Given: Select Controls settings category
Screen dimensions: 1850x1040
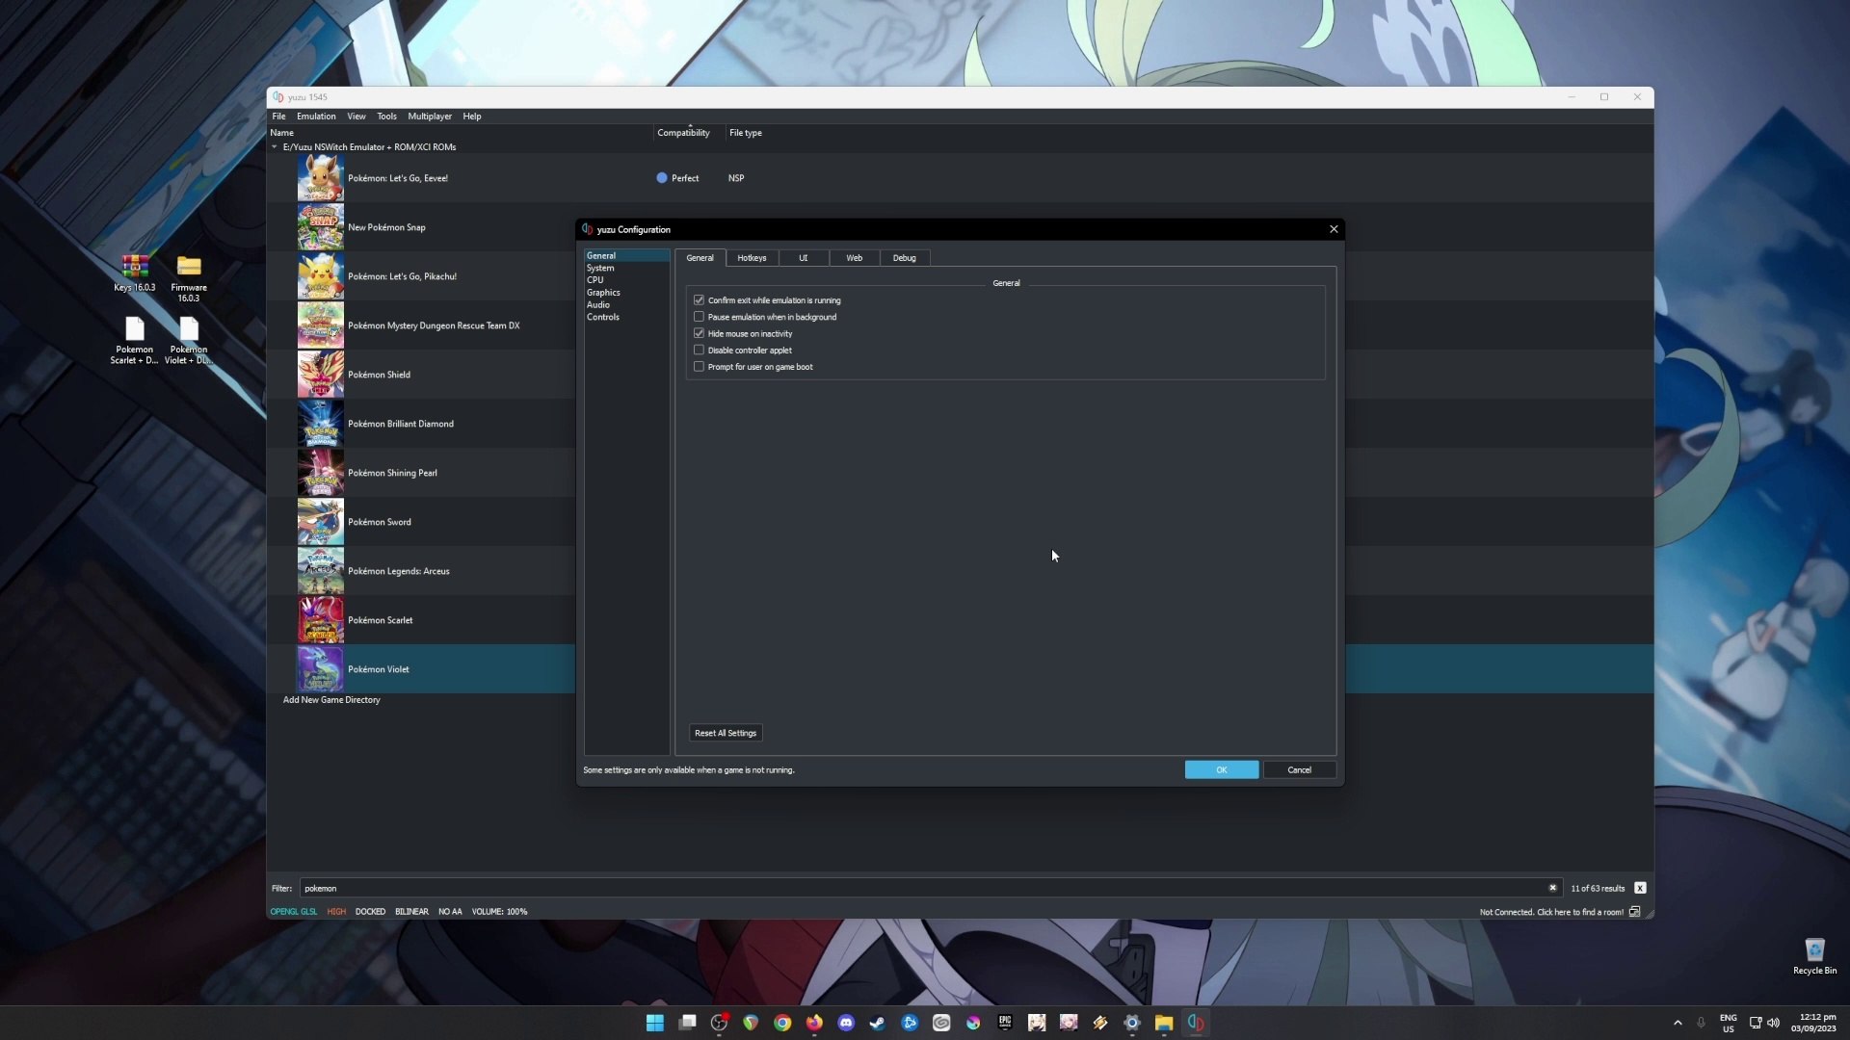Looking at the screenshot, I should (603, 316).
